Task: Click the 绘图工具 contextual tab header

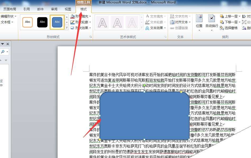Action: point(84,2)
